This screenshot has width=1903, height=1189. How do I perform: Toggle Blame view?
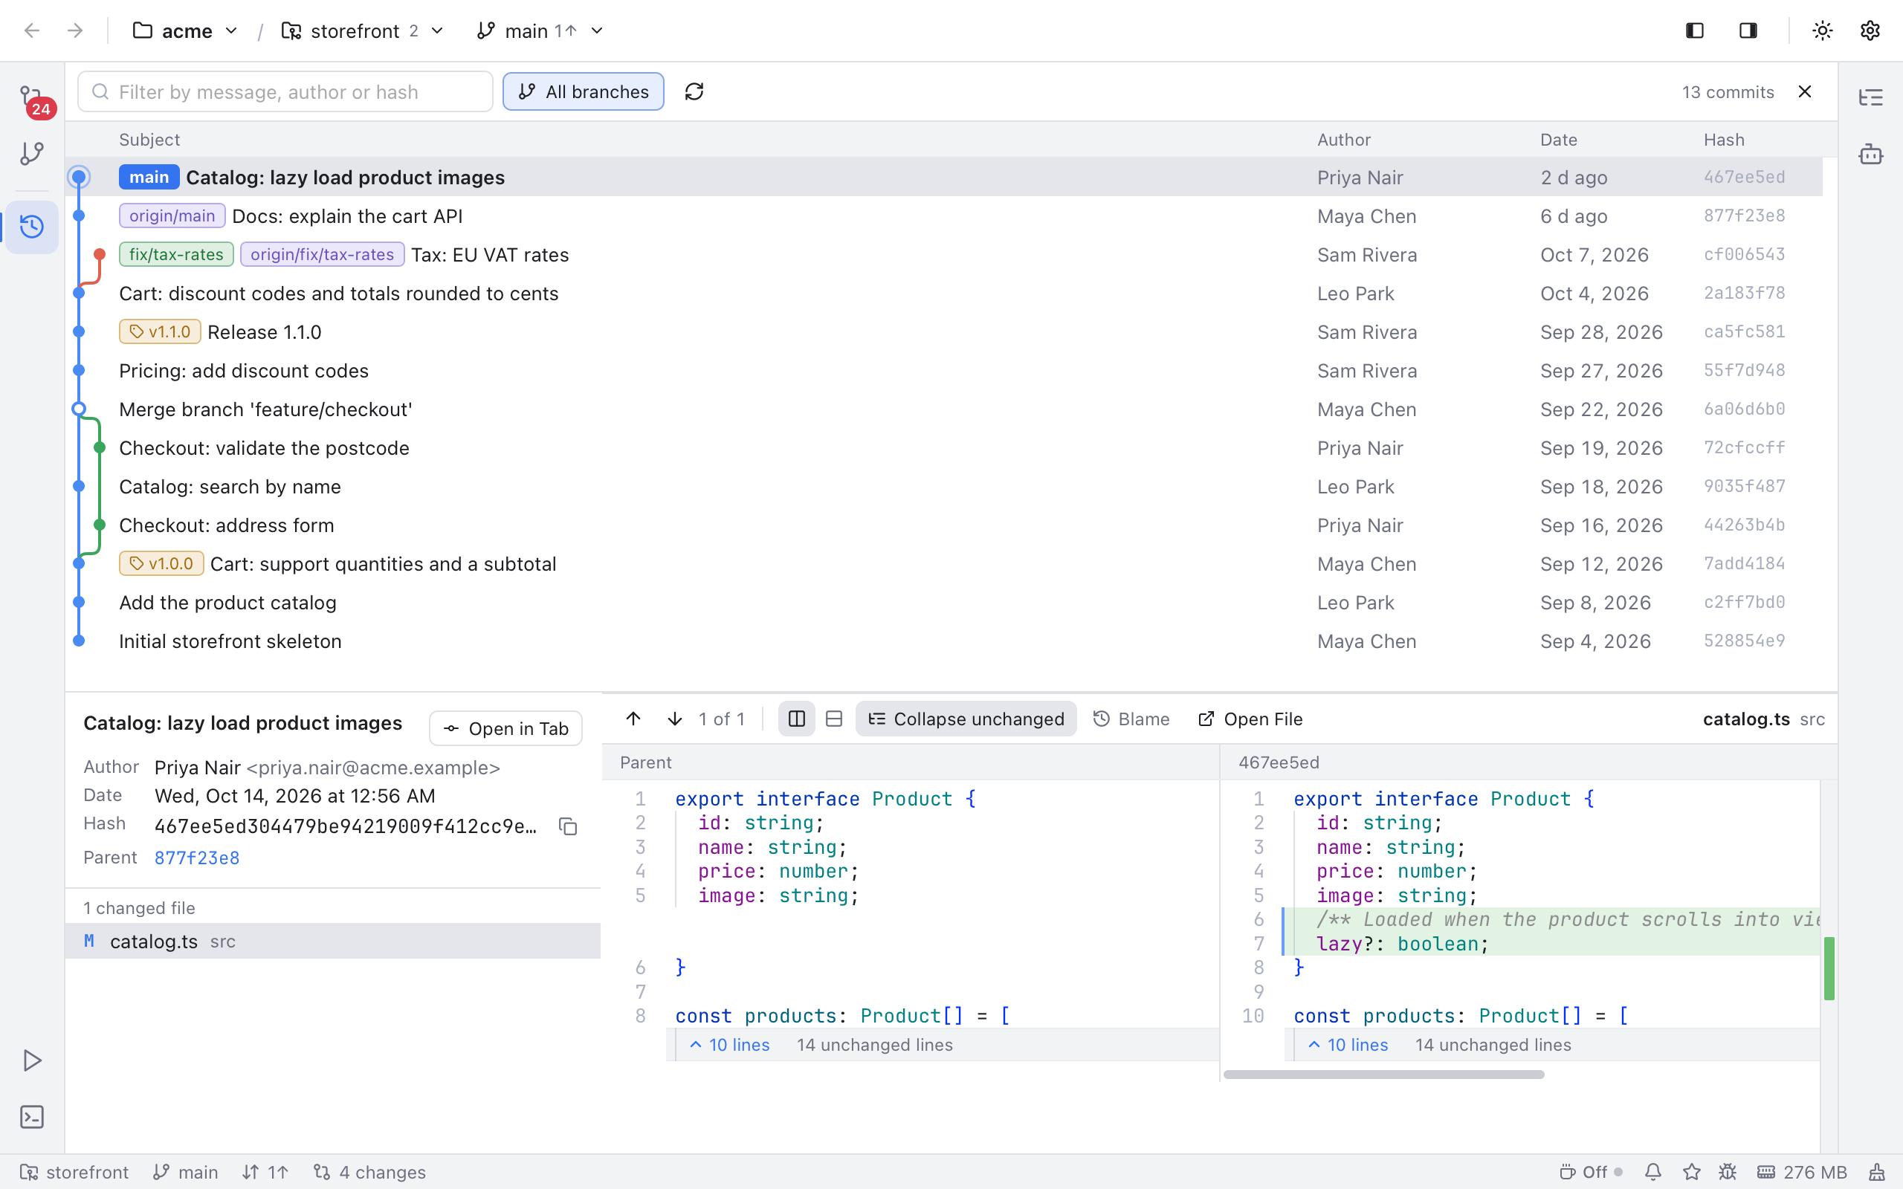click(1131, 719)
